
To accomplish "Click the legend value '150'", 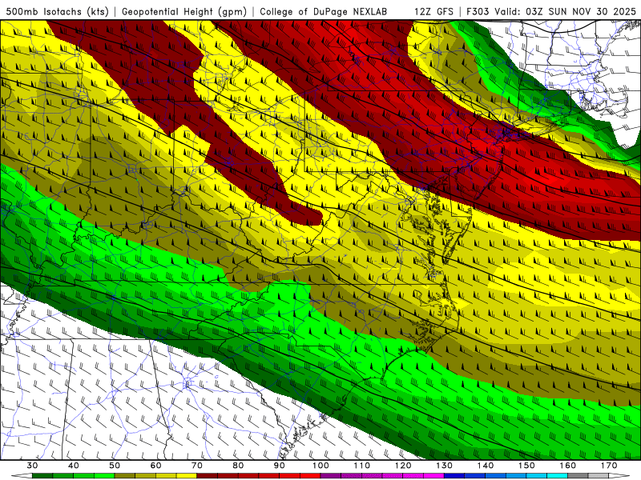I will tap(527, 466).
